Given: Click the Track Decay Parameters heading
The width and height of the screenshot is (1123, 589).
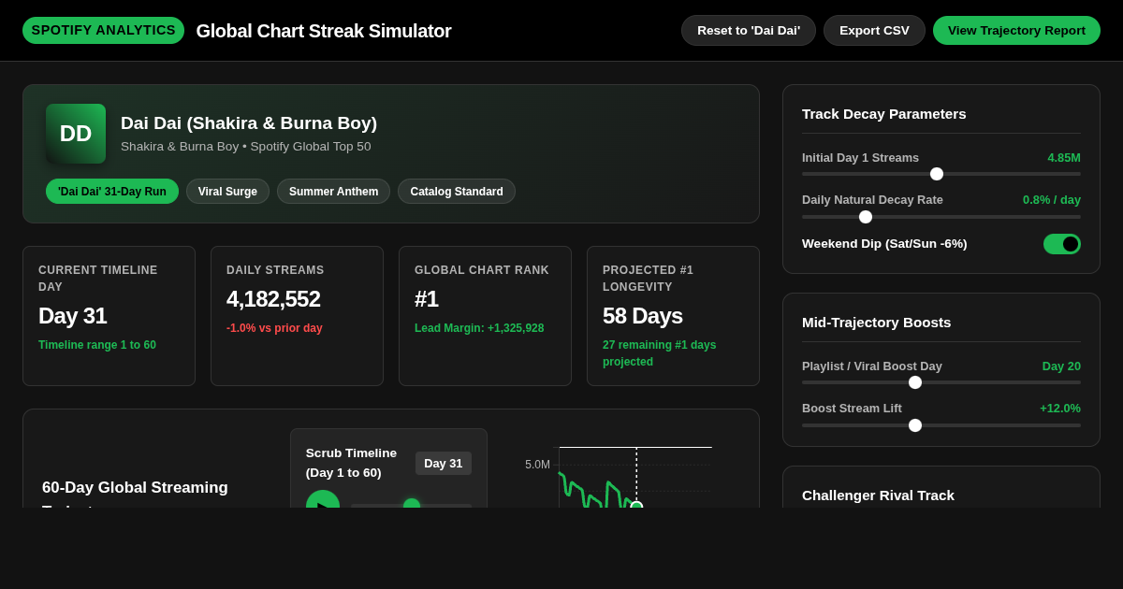Looking at the screenshot, I should [884, 114].
